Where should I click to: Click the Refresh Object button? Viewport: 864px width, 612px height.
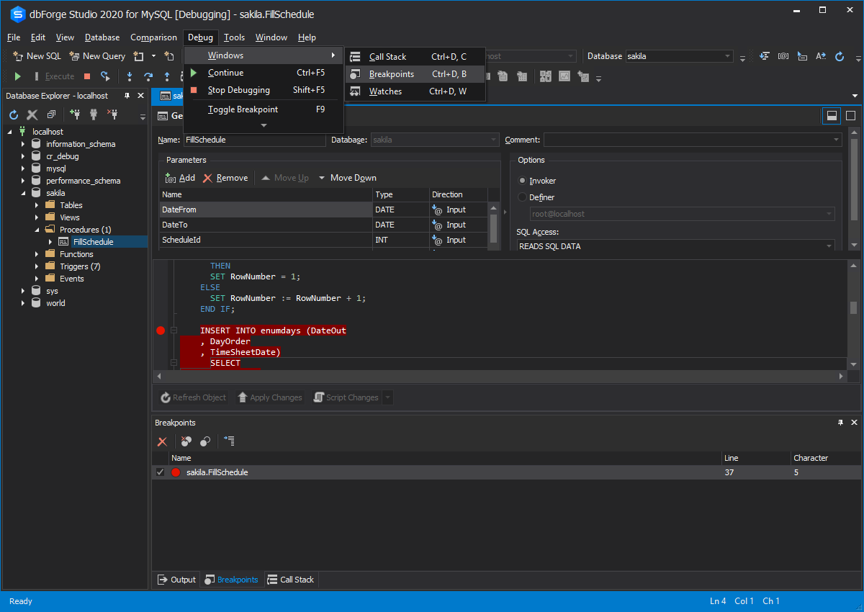click(193, 397)
